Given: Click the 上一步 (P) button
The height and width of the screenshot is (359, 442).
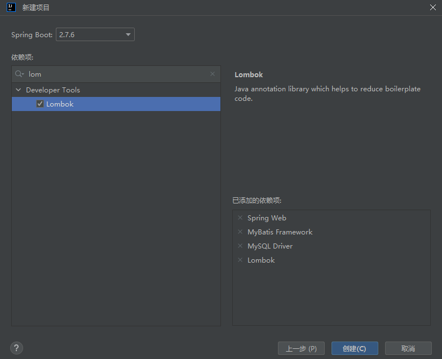Looking at the screenshot, I should click(x=301, y=348).
